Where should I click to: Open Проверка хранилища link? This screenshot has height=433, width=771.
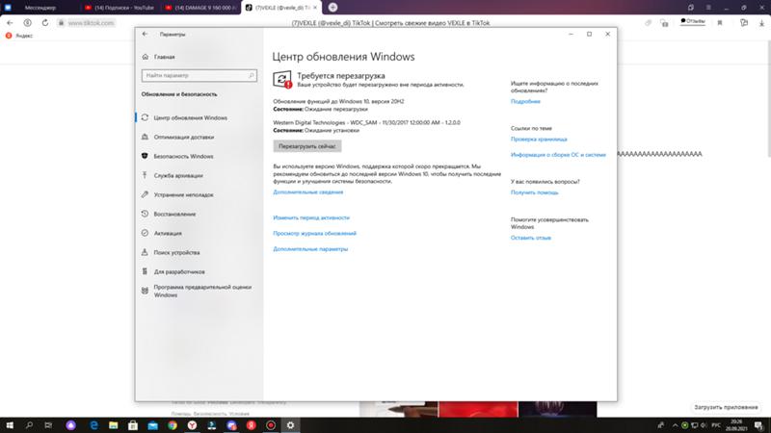[x=539, y=139]
